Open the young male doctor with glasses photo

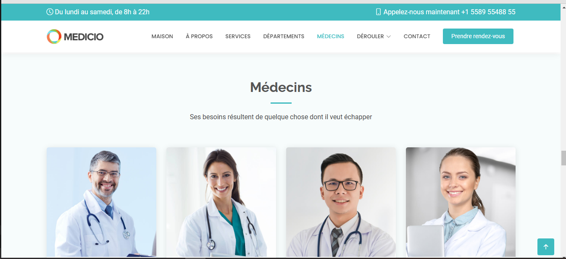coord(341,202)
